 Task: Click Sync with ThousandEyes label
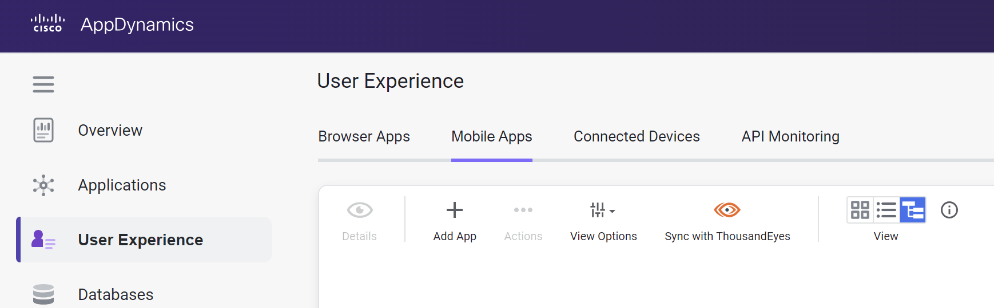[727, 236]
